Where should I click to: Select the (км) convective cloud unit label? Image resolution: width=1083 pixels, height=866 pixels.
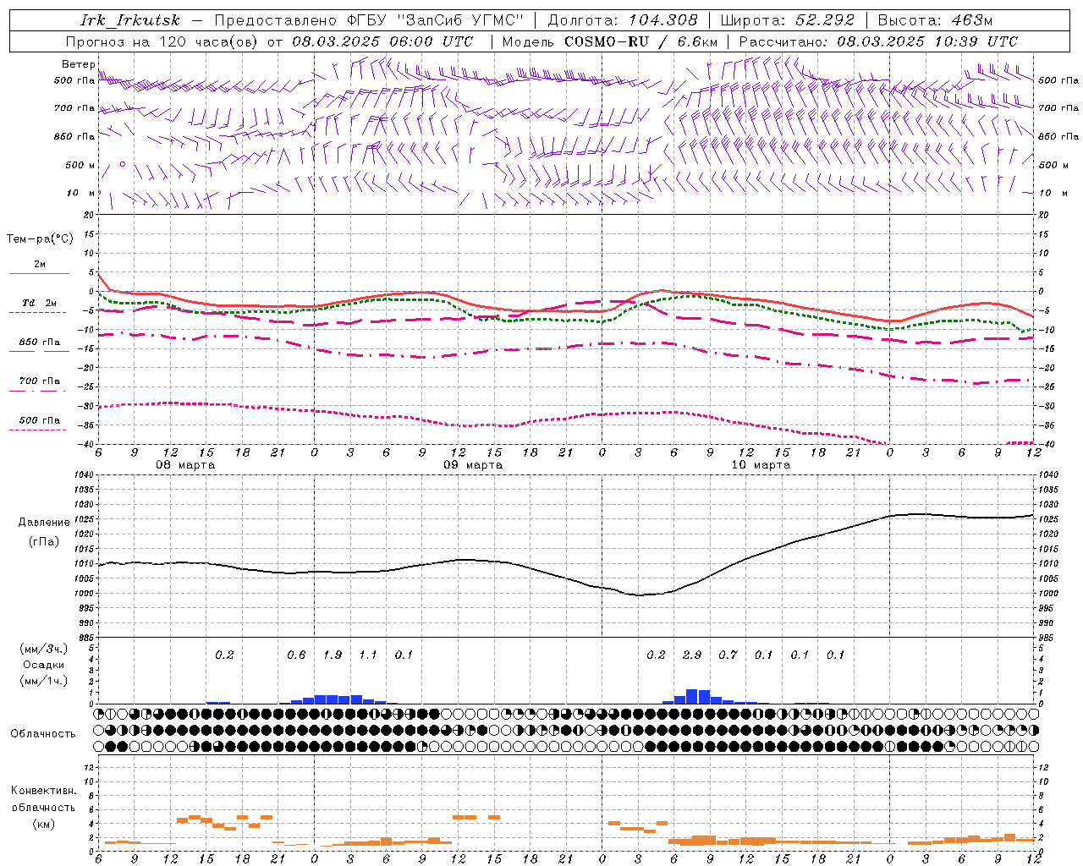point(43,823)
